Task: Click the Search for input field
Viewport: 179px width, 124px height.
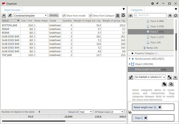Action: pyautogui.click(x=150, y=15)
